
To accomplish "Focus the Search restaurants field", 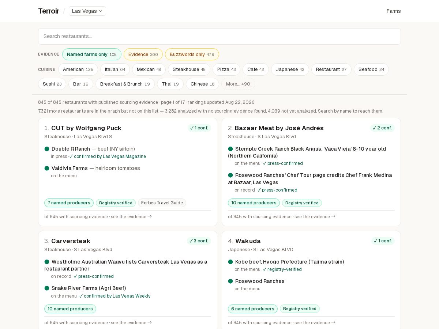I will (219, 36).
